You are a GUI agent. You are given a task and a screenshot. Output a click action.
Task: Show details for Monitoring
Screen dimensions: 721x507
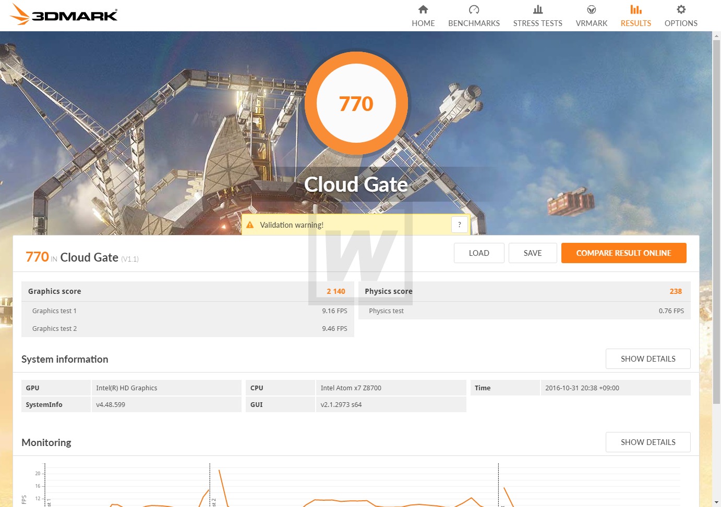click(x=648, y=442)
